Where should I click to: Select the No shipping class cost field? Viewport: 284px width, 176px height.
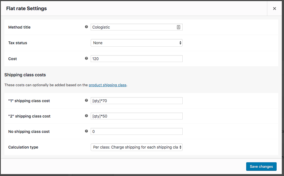point(136,132)
